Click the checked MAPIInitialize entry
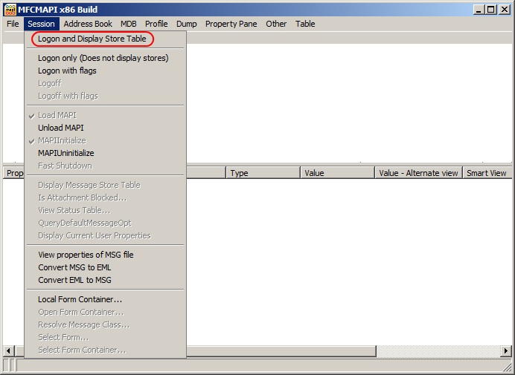 point(105,140)
